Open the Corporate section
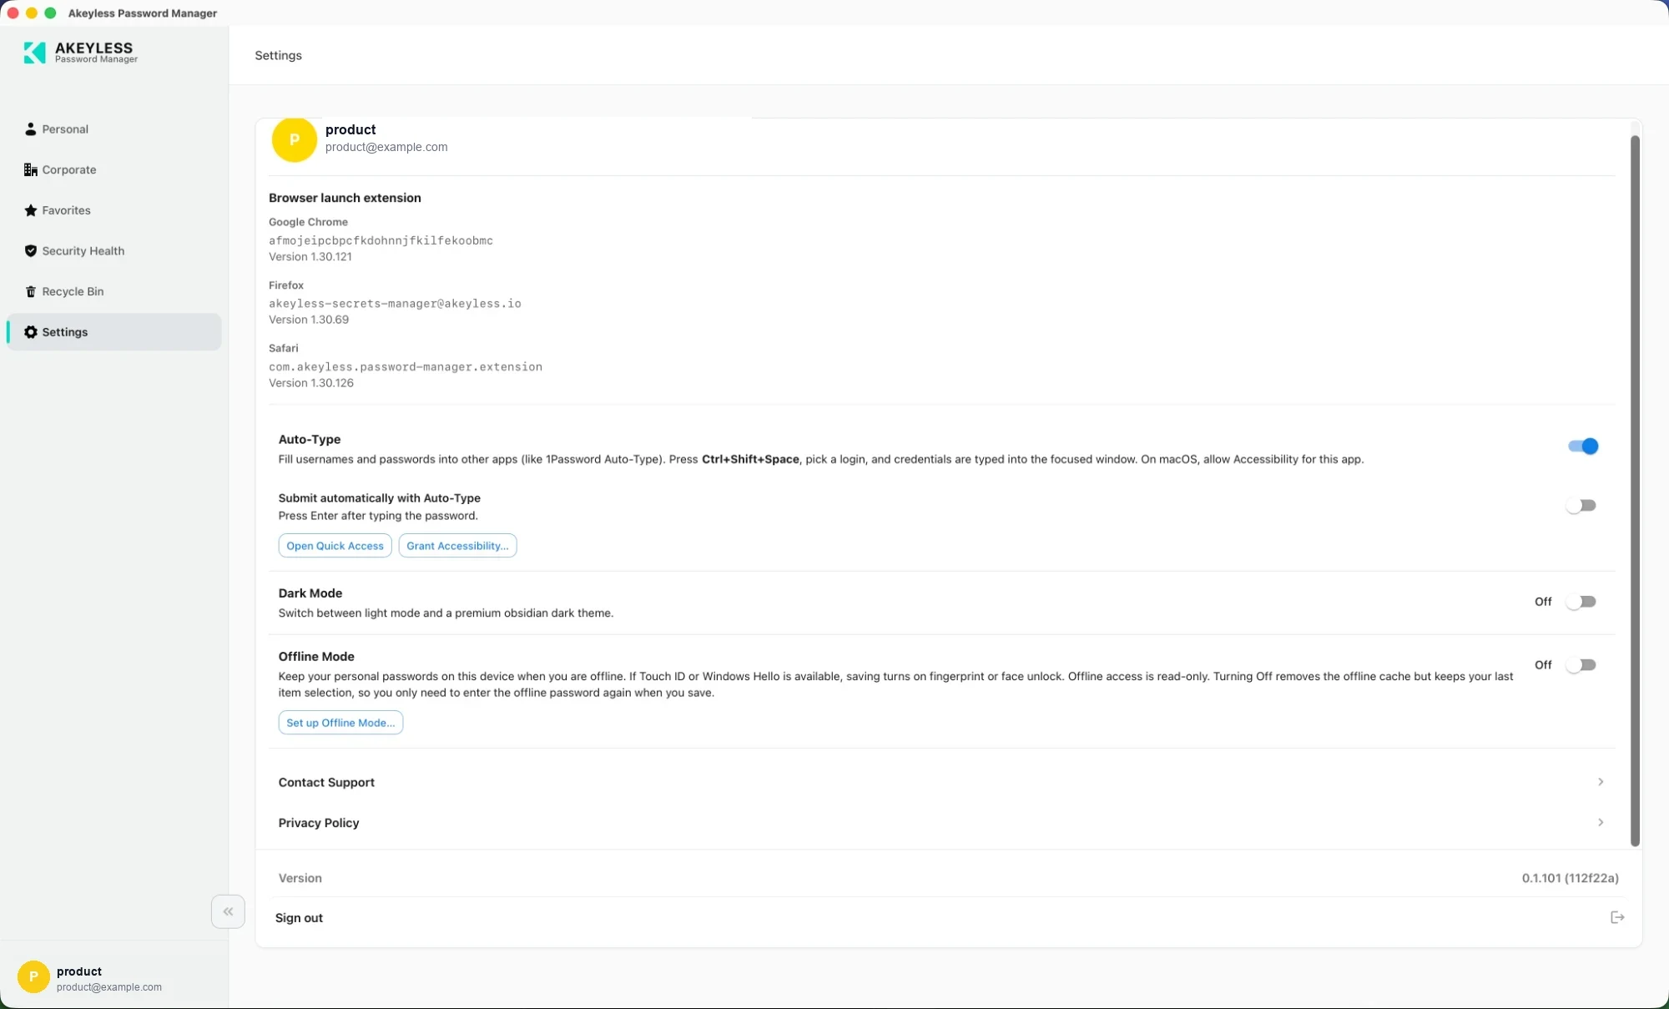This screenshot has height=1009, width=1669. point(69,169)
